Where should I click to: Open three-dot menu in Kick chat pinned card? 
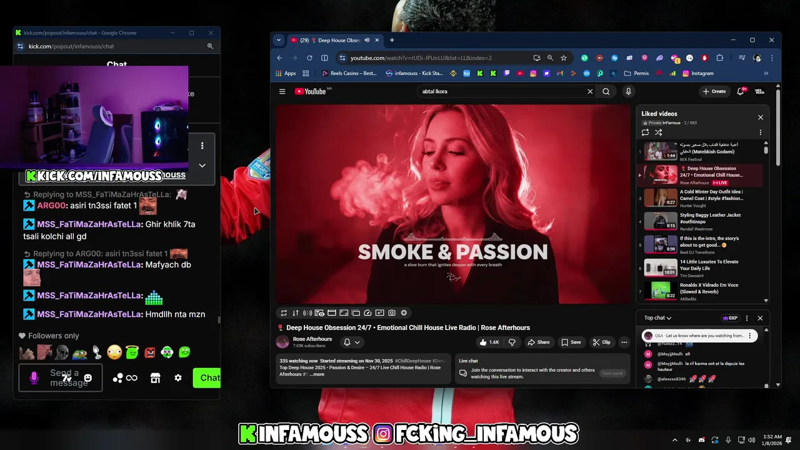tap(202, 146)
